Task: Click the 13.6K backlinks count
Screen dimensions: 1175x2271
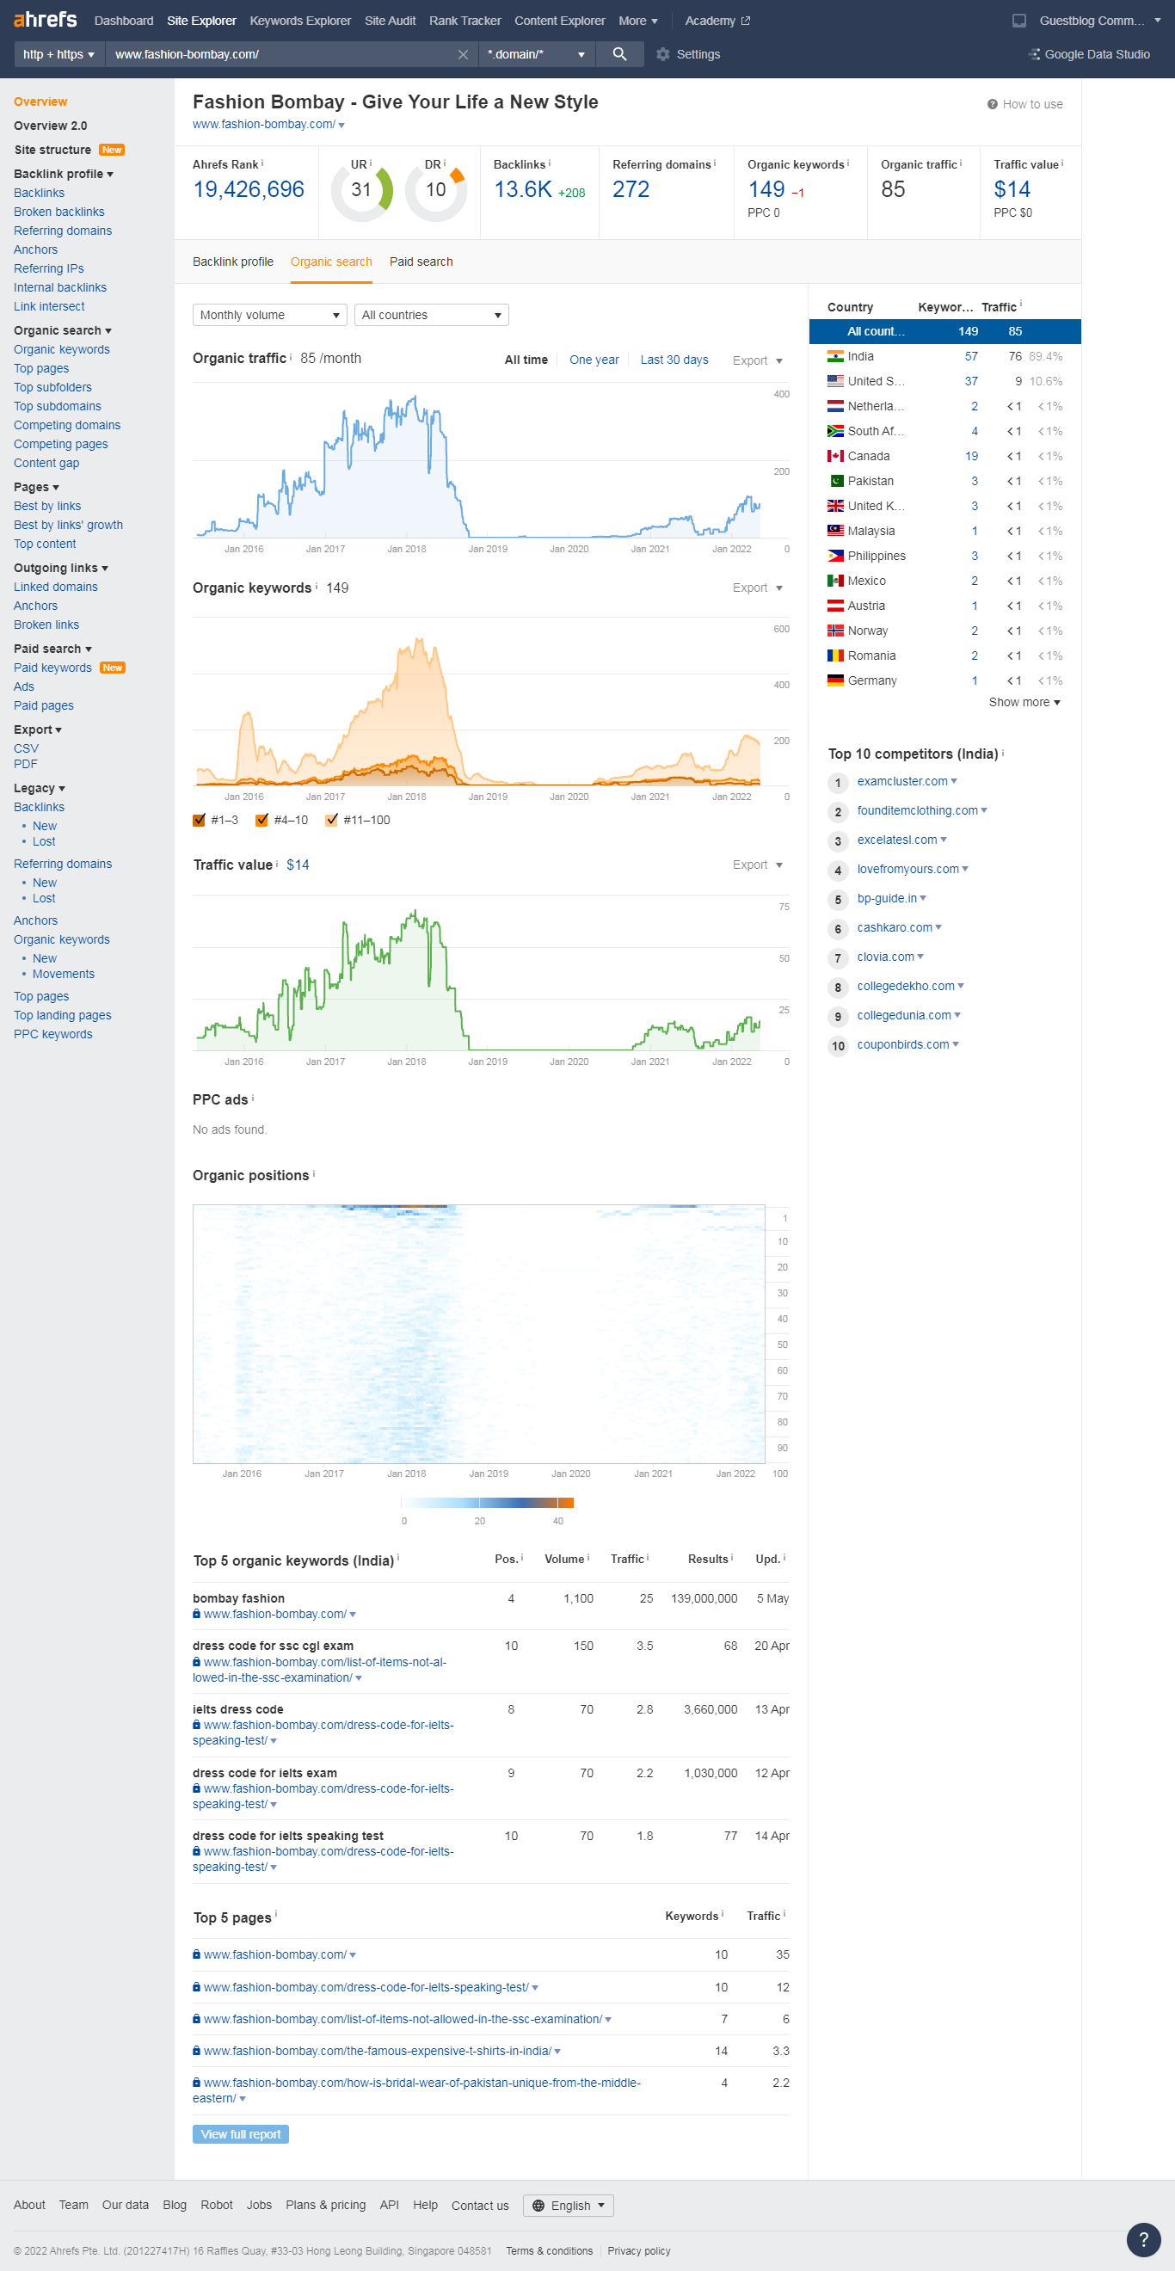Action: pyautogui.click(x=523, y=189)
